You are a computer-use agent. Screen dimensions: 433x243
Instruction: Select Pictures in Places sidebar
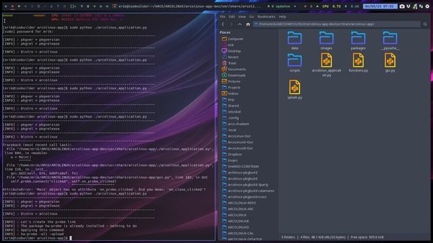click(231, 81)
